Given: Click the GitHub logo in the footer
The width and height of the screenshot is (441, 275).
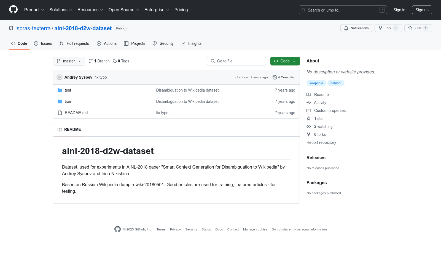Looking at the screenshot, I should click(118, 229).
